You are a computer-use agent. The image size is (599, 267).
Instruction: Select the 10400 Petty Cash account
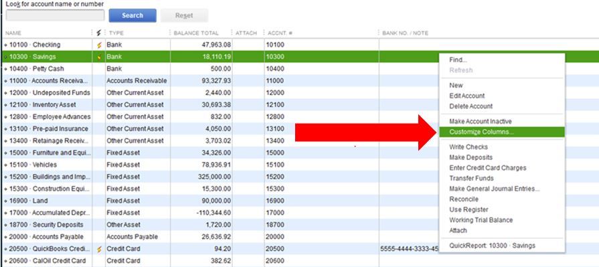pos(37,69)
